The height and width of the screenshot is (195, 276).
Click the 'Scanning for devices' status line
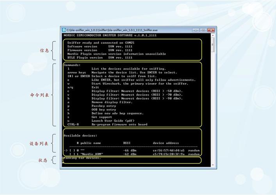coord(81,158)
